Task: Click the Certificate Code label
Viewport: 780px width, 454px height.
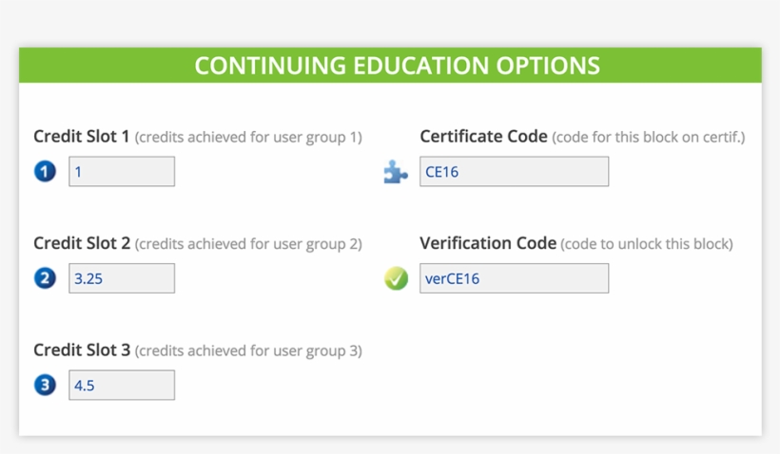Action: [x=483, y=137]
